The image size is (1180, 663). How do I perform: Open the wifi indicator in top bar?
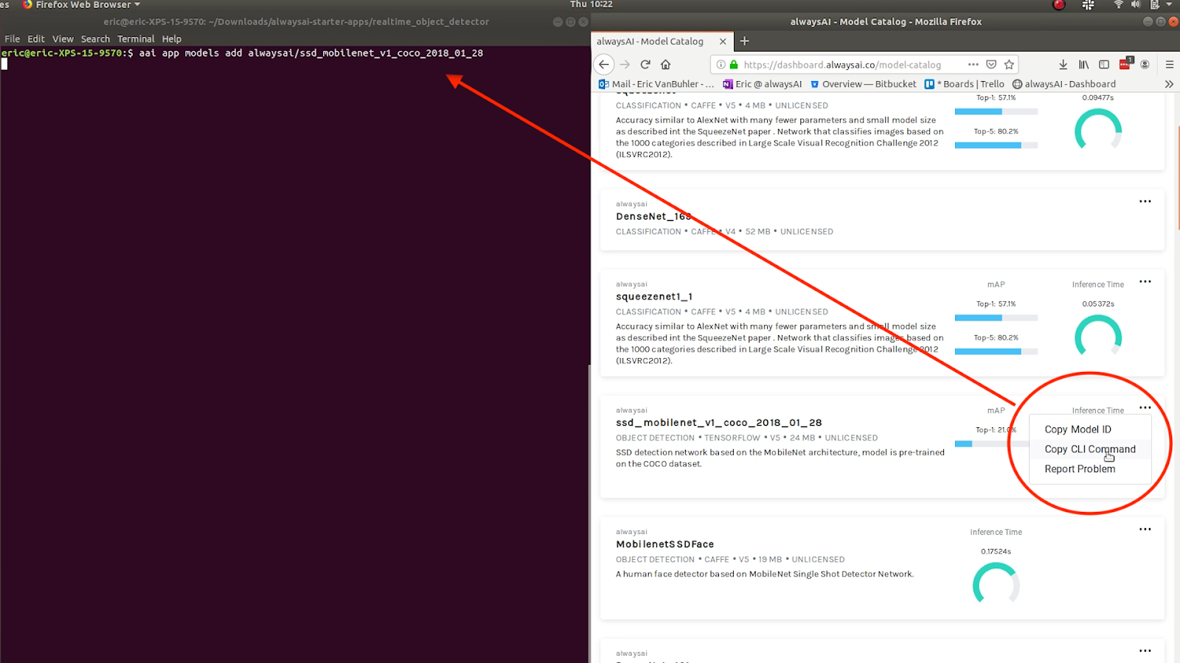click(x=1118, y=4)
